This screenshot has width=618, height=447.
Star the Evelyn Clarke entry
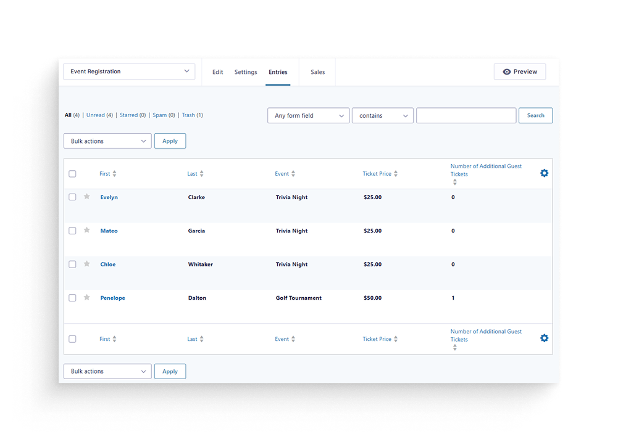(x=86, y=196)
